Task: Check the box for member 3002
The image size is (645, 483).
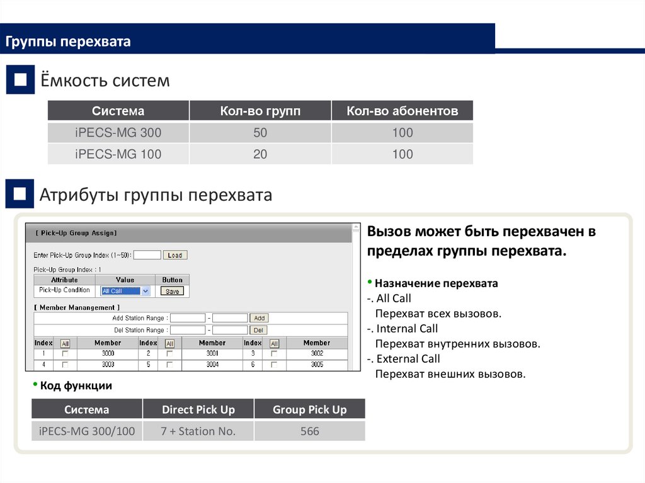Action: tap(274, 354)
